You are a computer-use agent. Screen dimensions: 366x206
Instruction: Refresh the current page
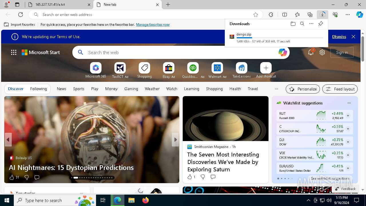coord(21,15)
